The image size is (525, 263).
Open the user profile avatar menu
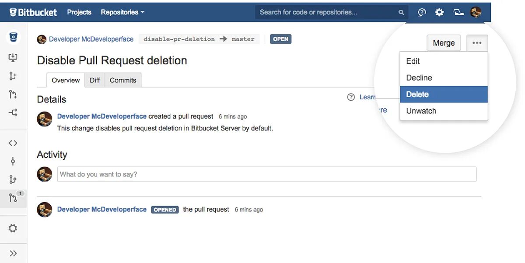click(476, 12)
